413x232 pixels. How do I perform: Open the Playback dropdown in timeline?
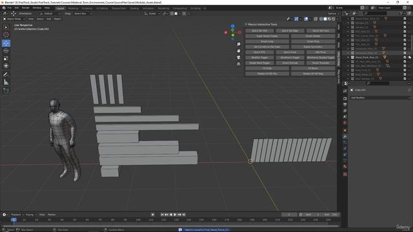[x=17, y=215]
